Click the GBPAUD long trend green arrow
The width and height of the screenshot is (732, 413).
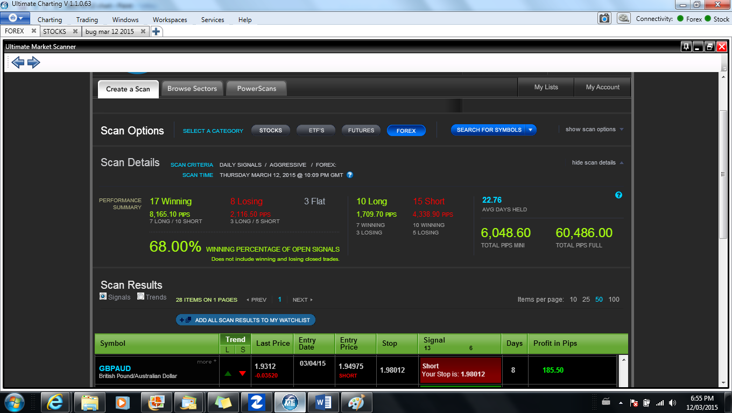[228, 373]
